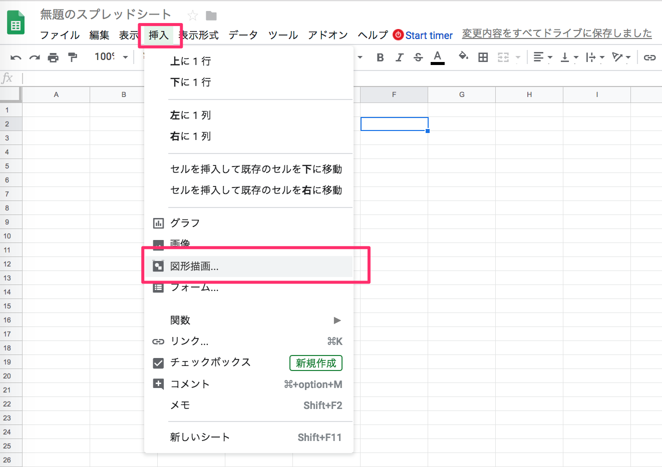Choose 下に1行 from Insert menu
The height and width of the screenshot is (467, 662).
[248, 82]
